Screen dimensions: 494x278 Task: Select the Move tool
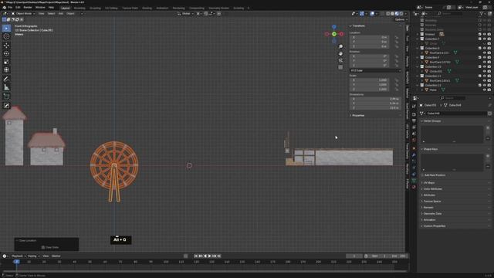[6, 46]
